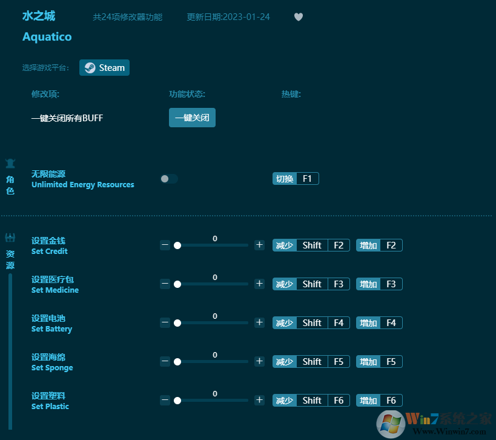The width and height of the screenshot is (496, 440).
Task: Click the Set Medicine label
Action: (55, 290)
